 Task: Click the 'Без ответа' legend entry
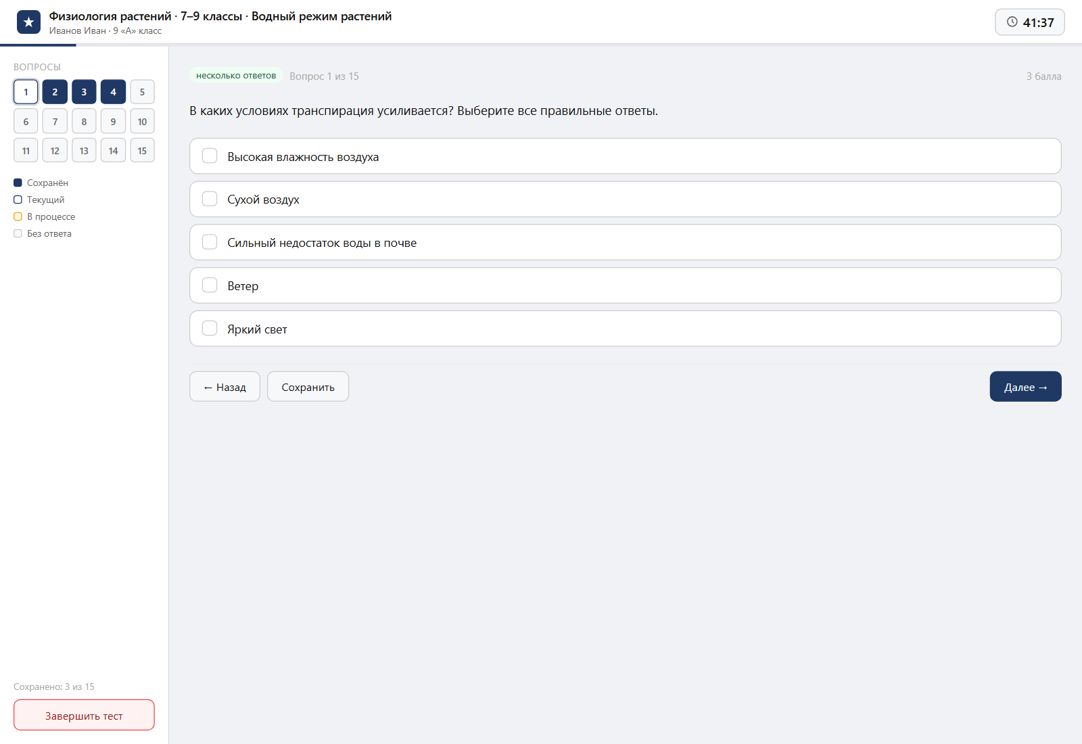[x=43, y=233]
